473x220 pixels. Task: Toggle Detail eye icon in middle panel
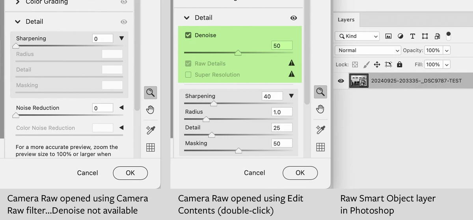tap(294, 18)
